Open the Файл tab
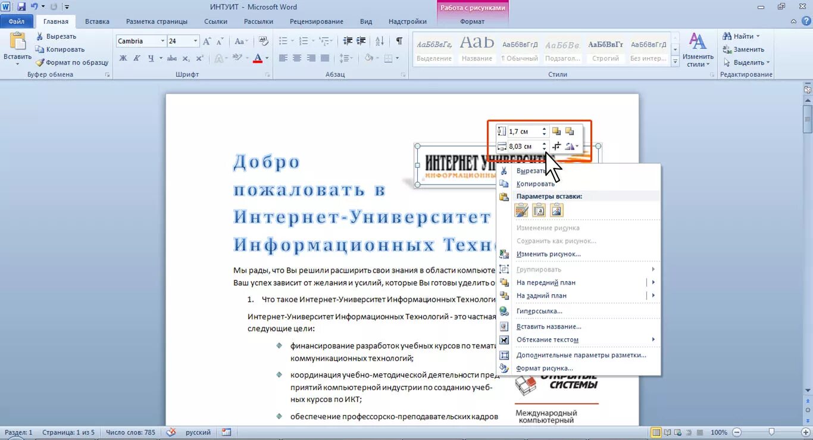The width and height of the screenshot is (813, 440). point(17,21)
